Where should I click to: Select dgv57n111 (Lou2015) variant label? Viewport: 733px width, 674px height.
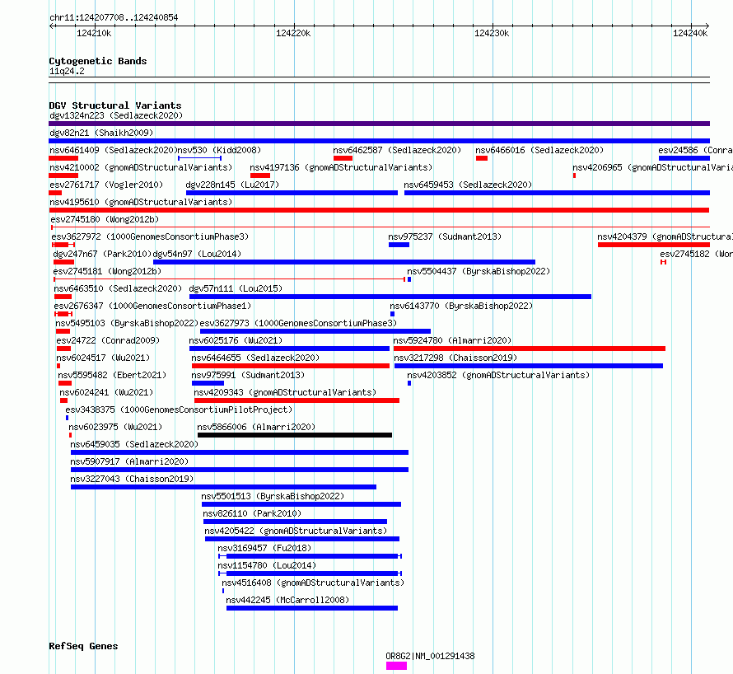pyautogui.click(x=236, y=288)
